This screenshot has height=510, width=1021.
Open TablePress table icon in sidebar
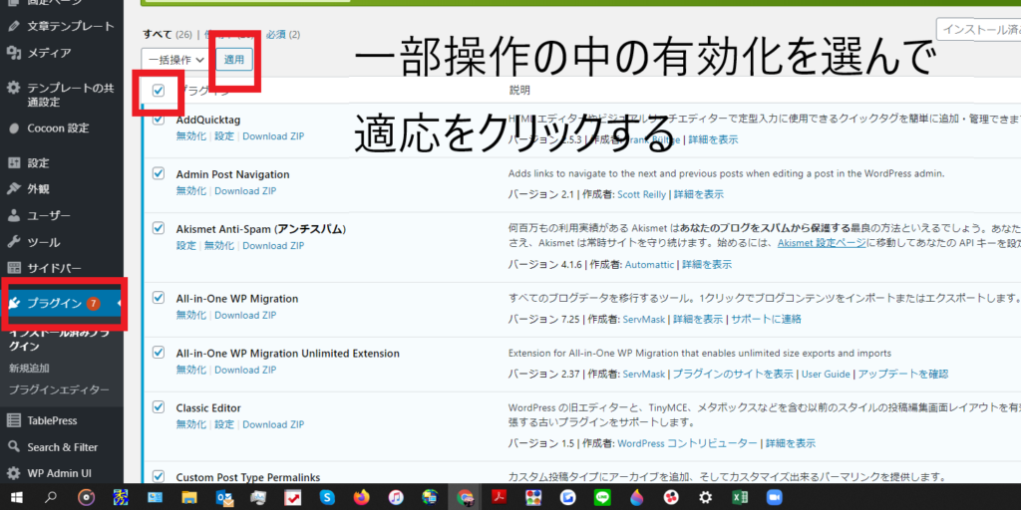tap(13, 420)
